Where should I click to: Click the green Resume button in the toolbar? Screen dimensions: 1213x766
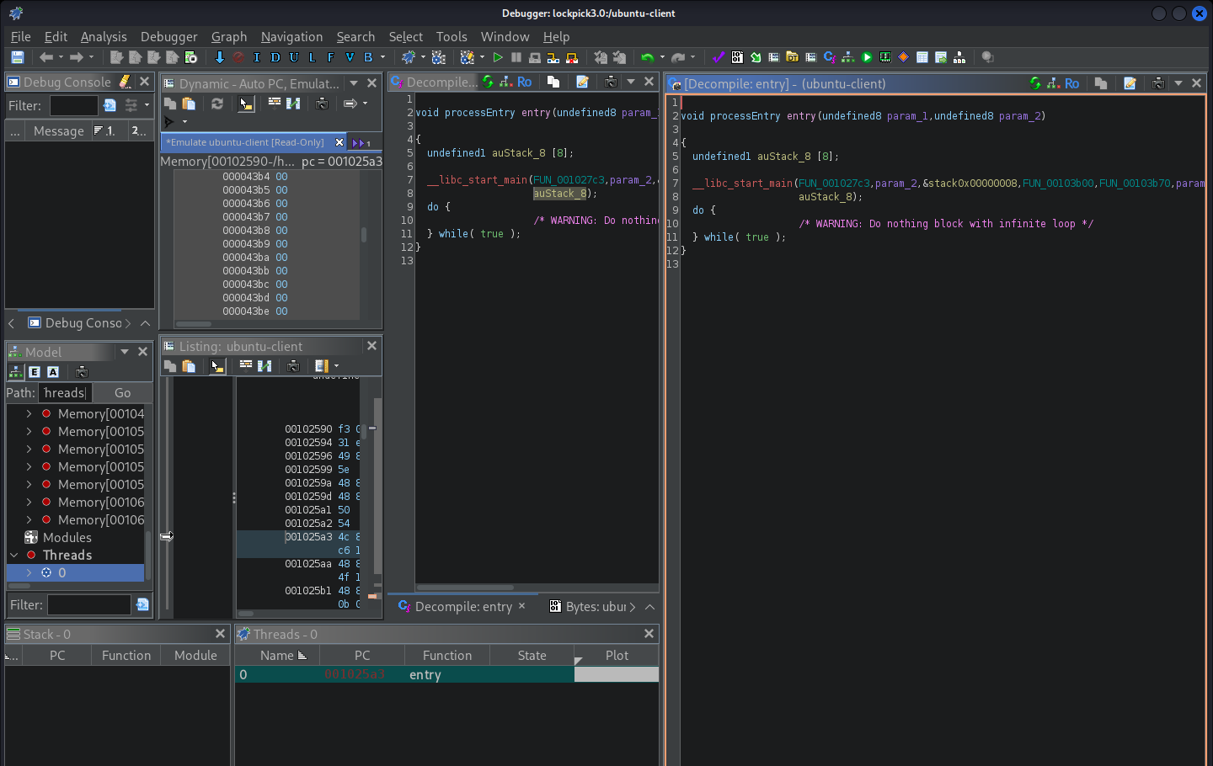(x=498, y=57)
